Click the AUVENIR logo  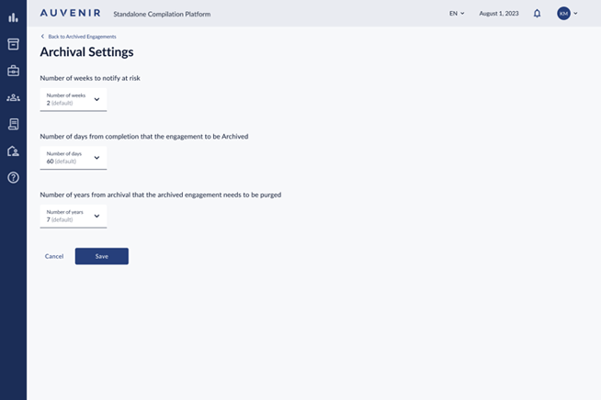tap(71, 14)
